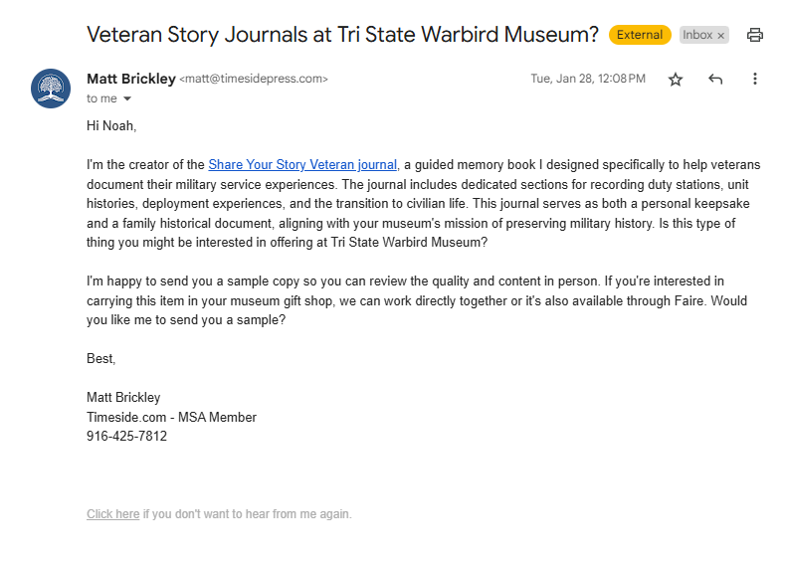Click the "to me" recipient text
The image size is (785, 562).
click(x=101, y=99)
